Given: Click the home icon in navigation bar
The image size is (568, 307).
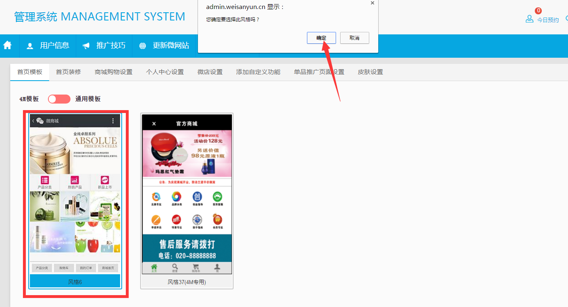Looking at the screenshot, I should coord(7,45).
